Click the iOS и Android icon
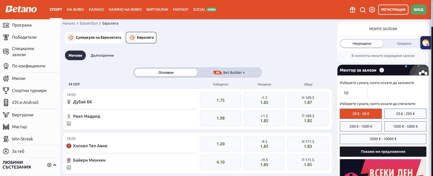The width and height of the screenshot is (433, 176). click(6, 103)
